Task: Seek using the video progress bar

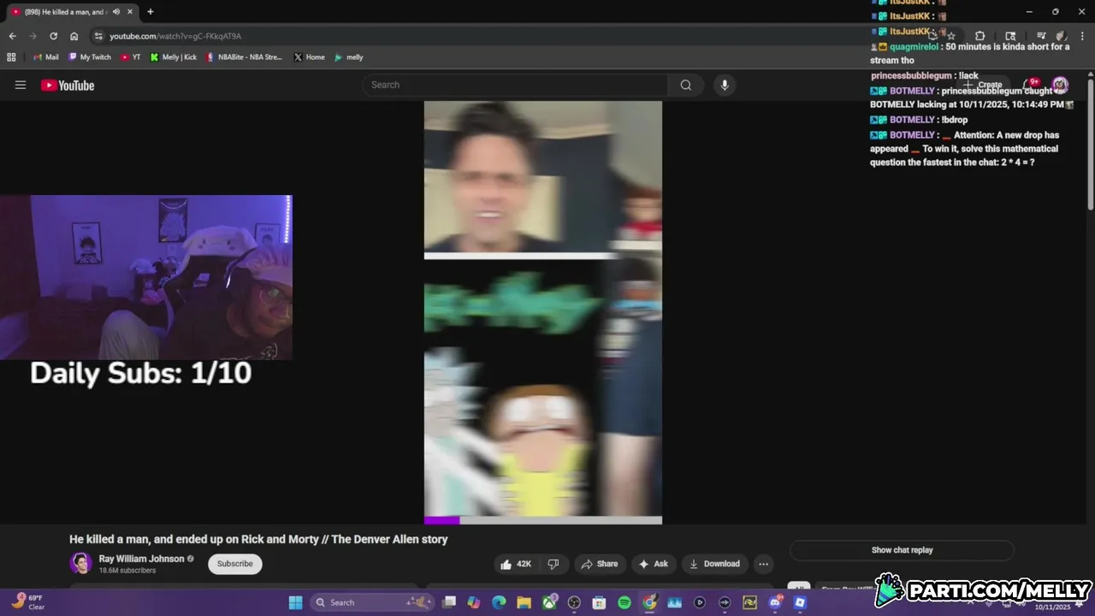Action: click(542, 520)
